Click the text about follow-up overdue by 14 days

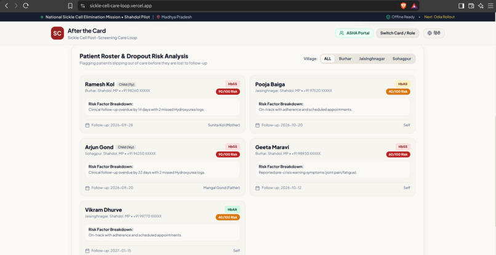(146, 110)
